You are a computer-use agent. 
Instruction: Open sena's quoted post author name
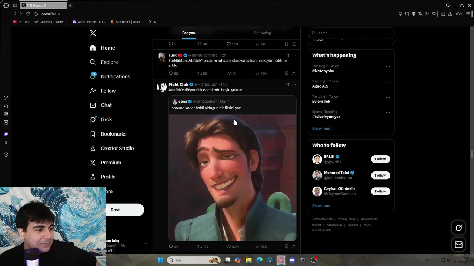pos(183,102)
